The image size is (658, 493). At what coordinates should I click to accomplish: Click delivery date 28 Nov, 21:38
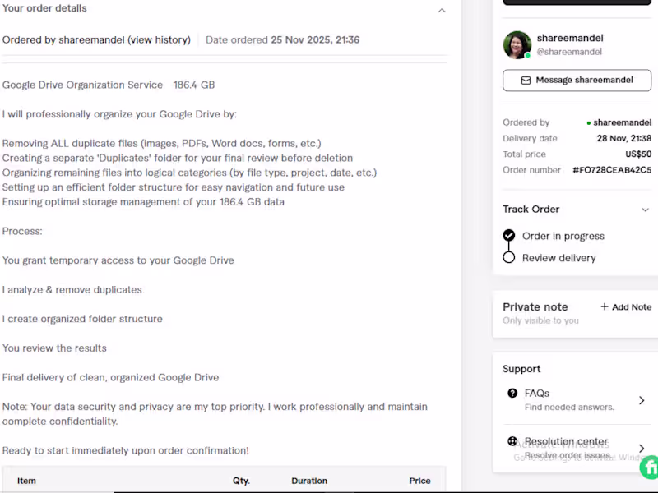(x=624, y=138)
